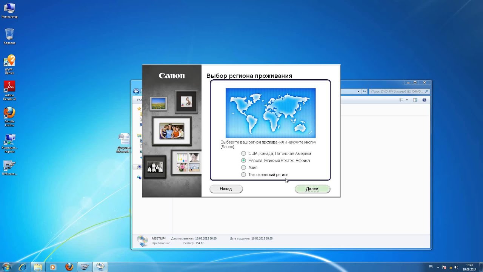Switch to the screen camera taskbar app
The width and height of the screenshot is (483, 272).
click(85, 267)
